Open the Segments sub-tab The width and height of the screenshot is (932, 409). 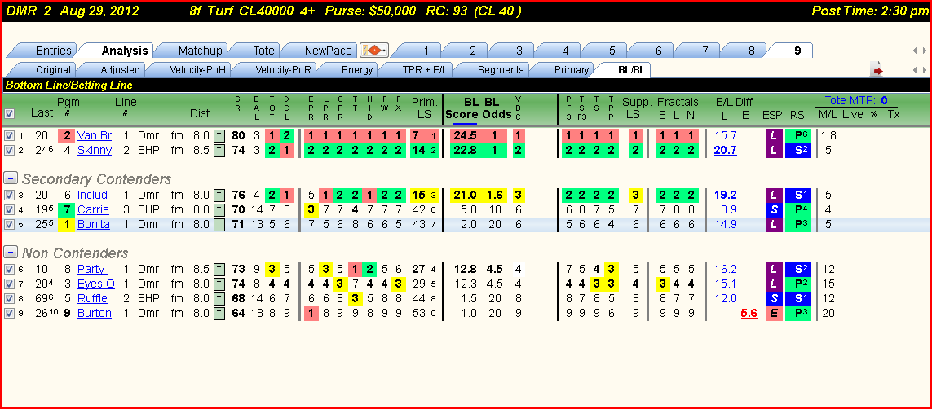(x=501, y=70)
